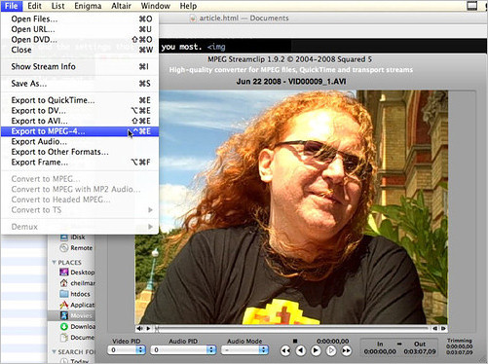
Task: Choose Save As… menu entry
Action: pos(80,84)
